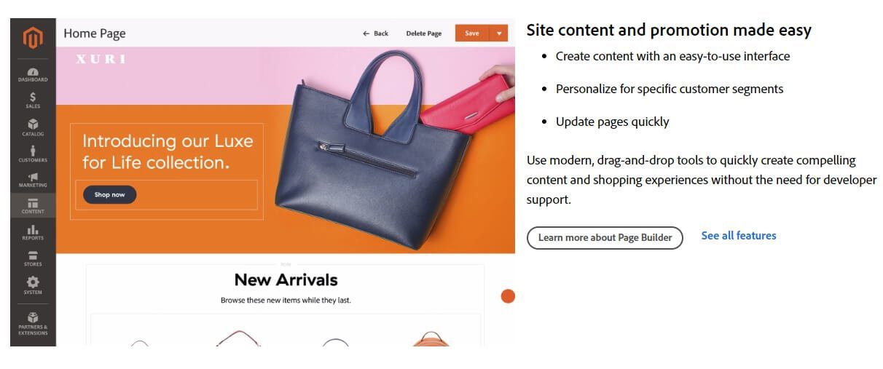Click the orange circle indicator
The image size is (883, 369).
tap(508, 296)
